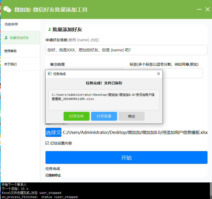Screen dimensions: 212x199
Task: Click the WeChat logo in title bar
Action: pyautogui.click(x=7, y=9)
